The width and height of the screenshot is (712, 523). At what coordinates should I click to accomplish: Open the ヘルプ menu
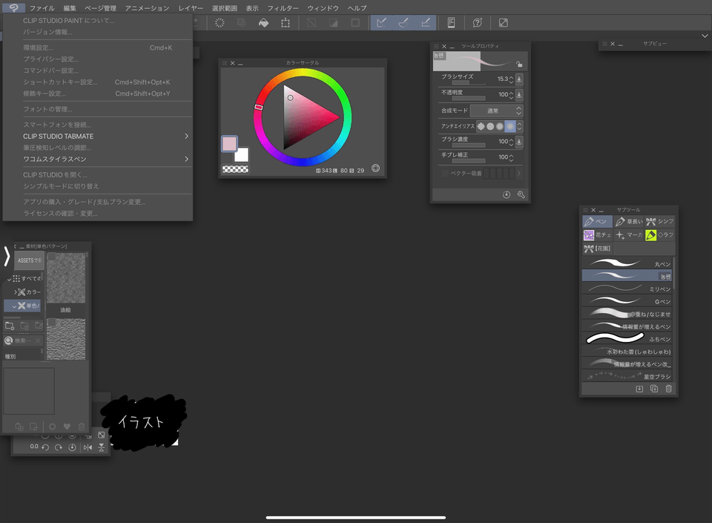point(357,8)
